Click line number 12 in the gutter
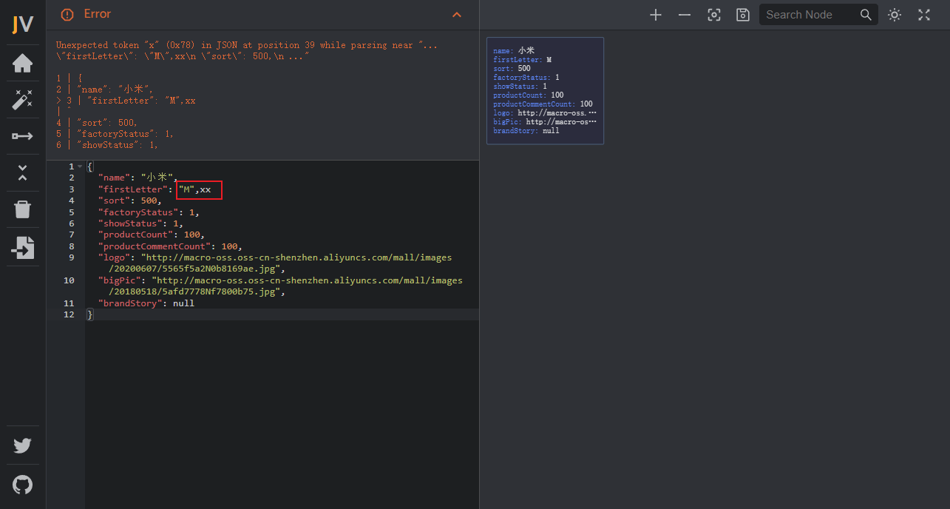This screenshot has width=950, height=509. tap(69, 314)
